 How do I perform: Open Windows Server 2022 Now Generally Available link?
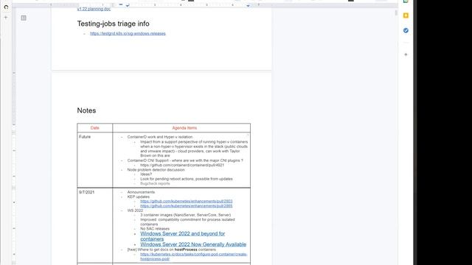[x=193, y=244]
